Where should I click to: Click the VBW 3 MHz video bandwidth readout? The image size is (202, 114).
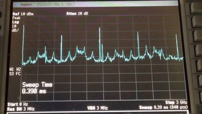point(98,108)
